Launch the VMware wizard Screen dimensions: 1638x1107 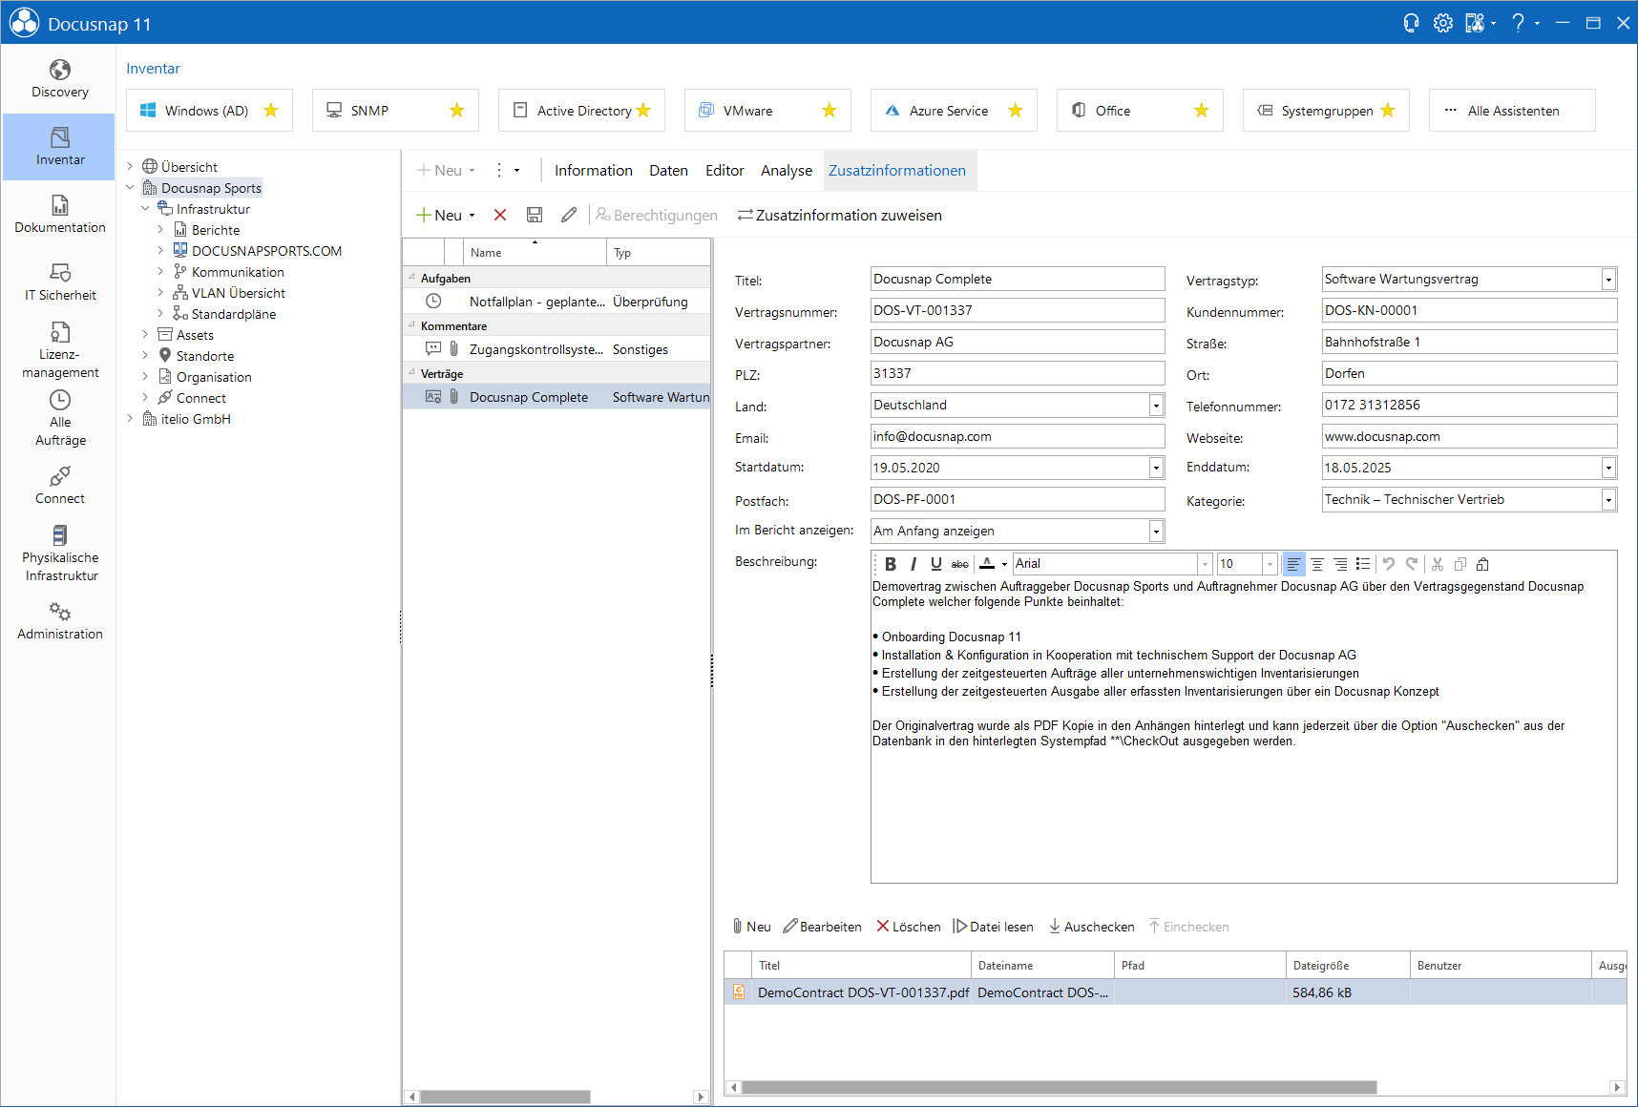tap(767, 111)
